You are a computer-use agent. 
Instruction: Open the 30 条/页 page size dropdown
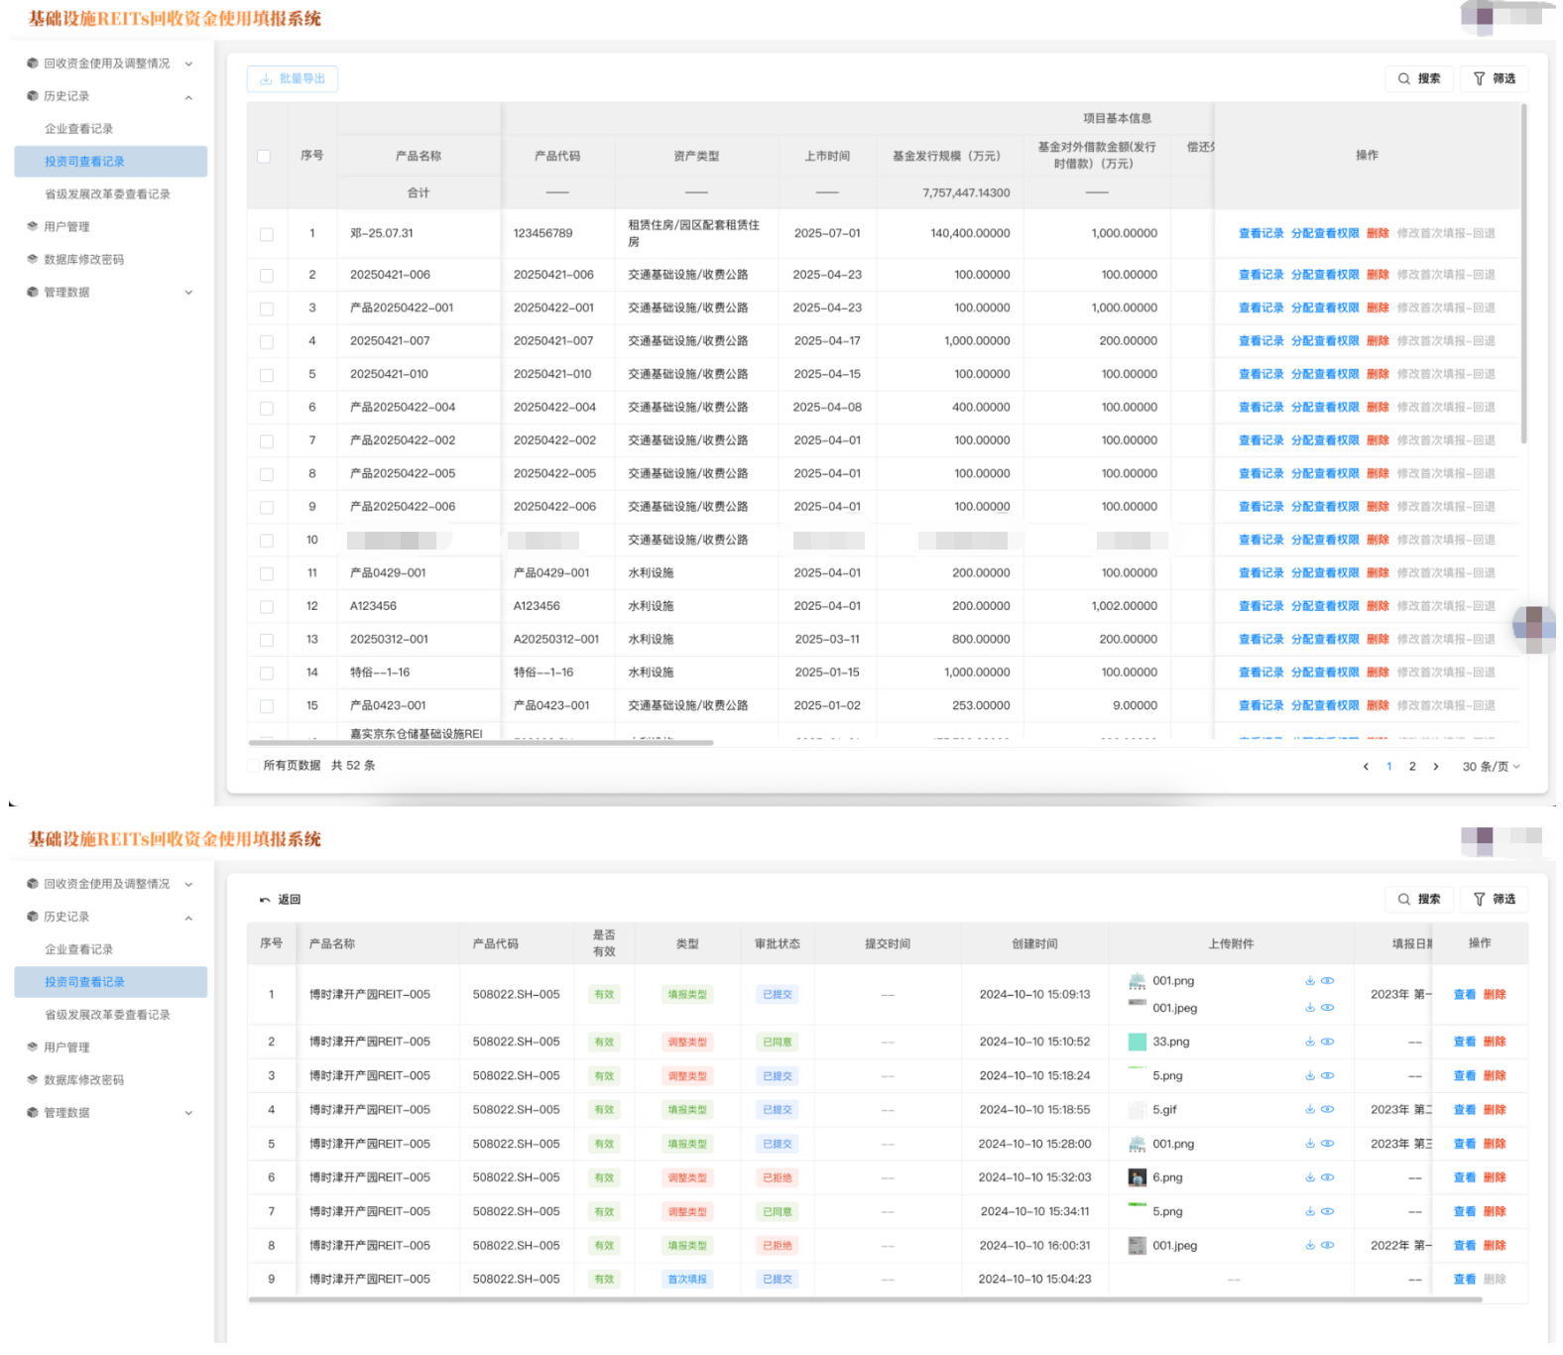[1491, 767]
